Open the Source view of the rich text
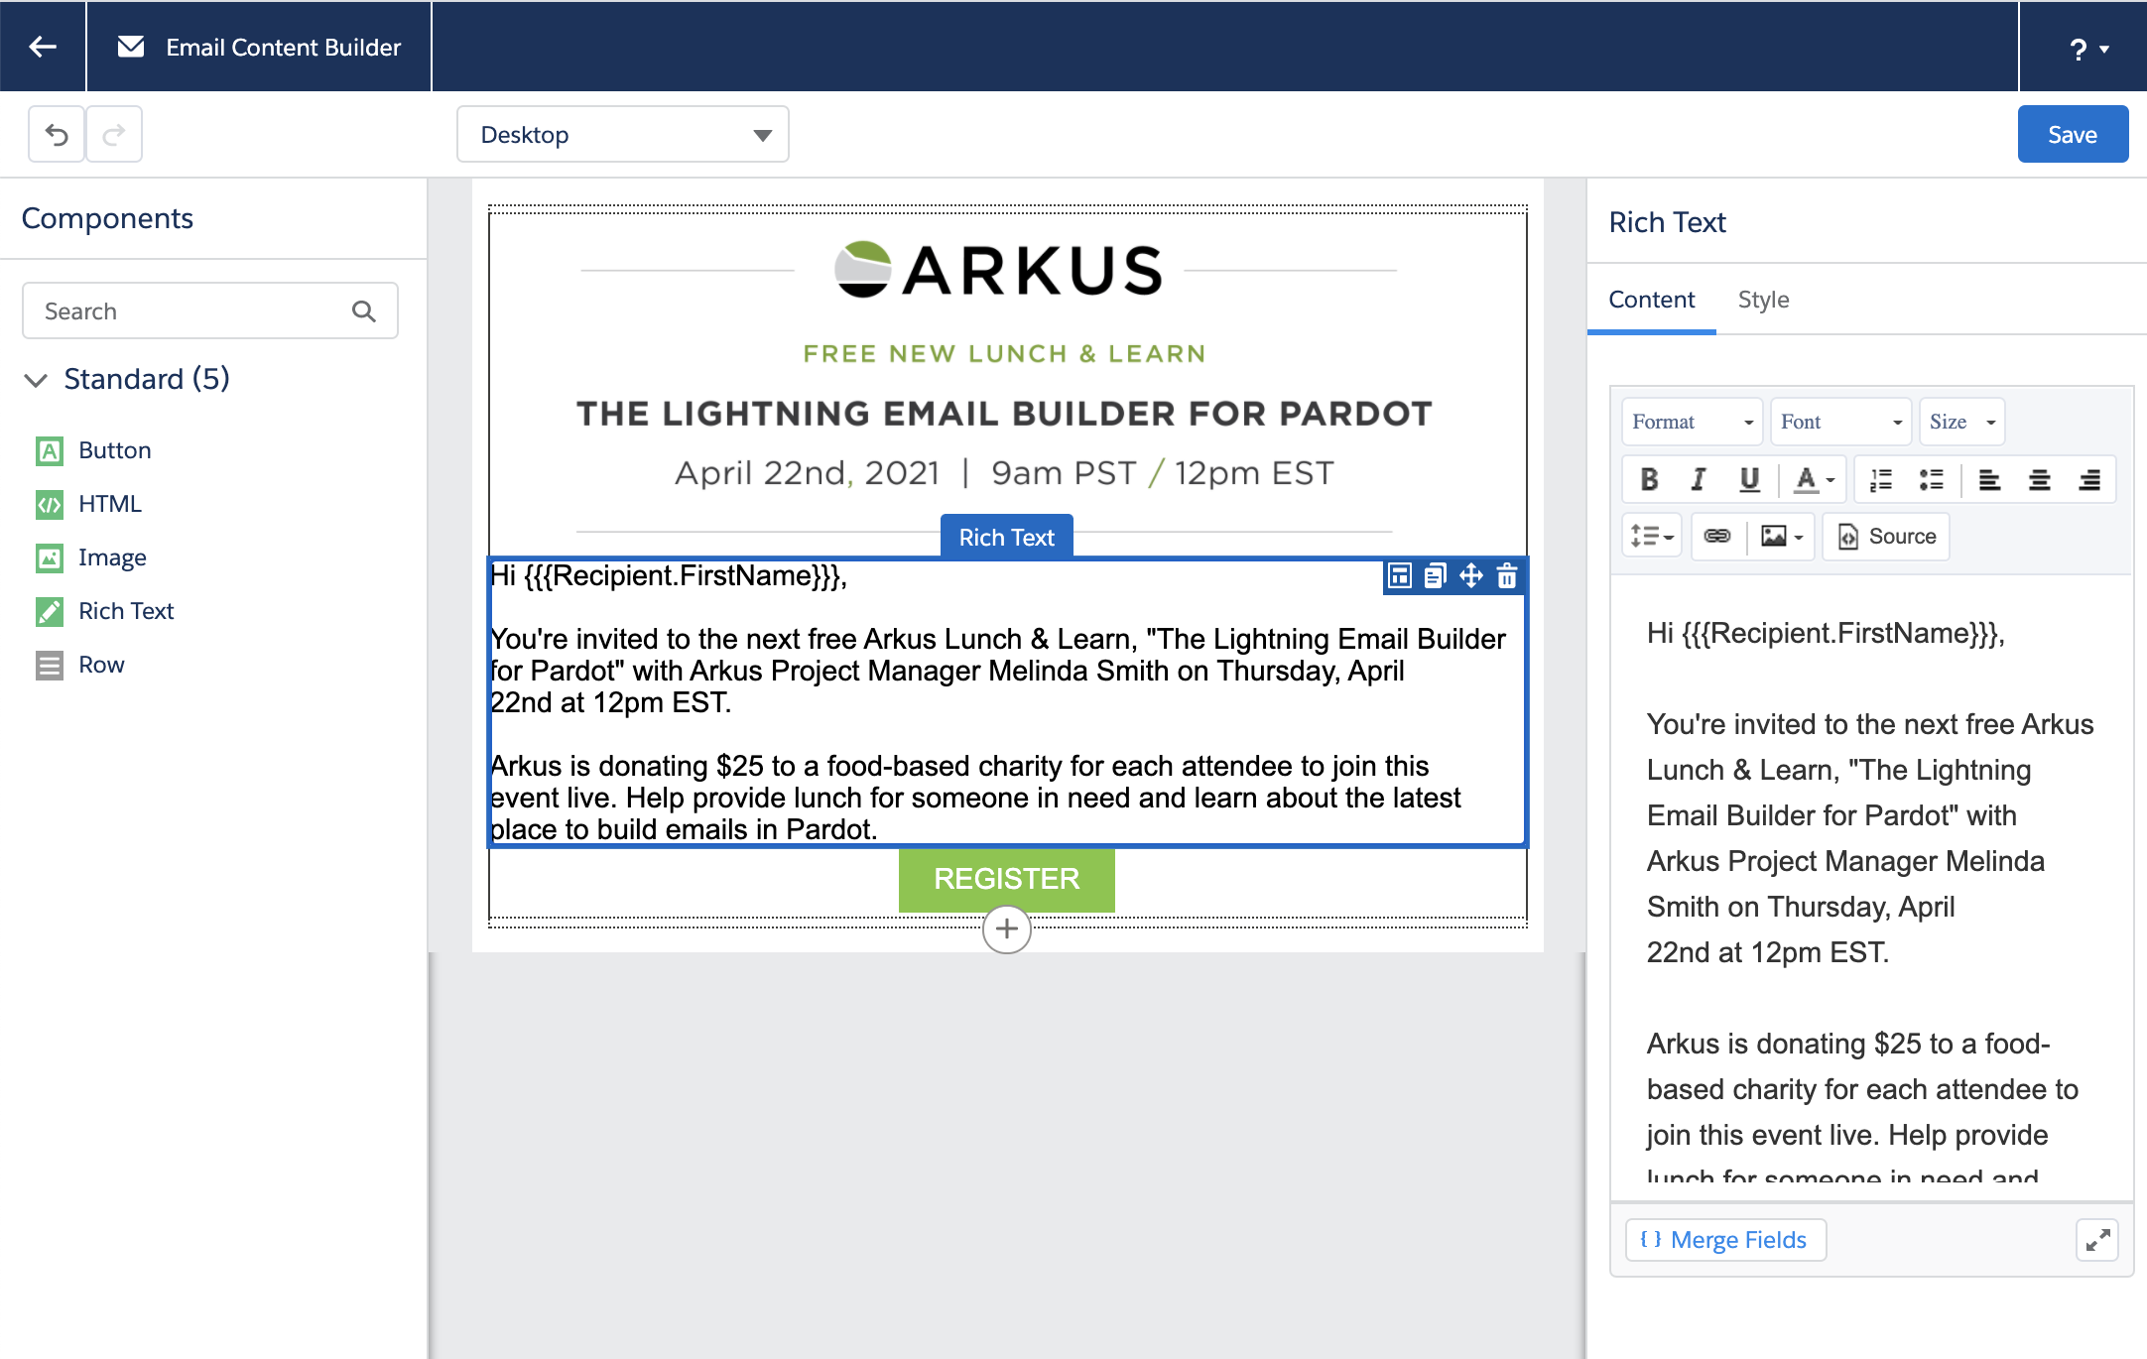Screen dimensions: 2147x1359 (x=1885, y=536)
